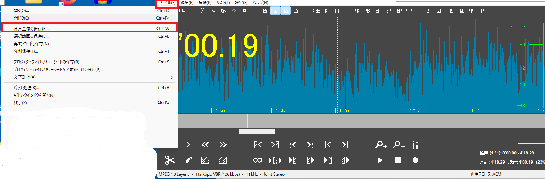Click the 'MPEG 1.0 Layer 3' status bar text
Image resolution: width=545 pixels, height=179 pixels.
click(174, 174)
